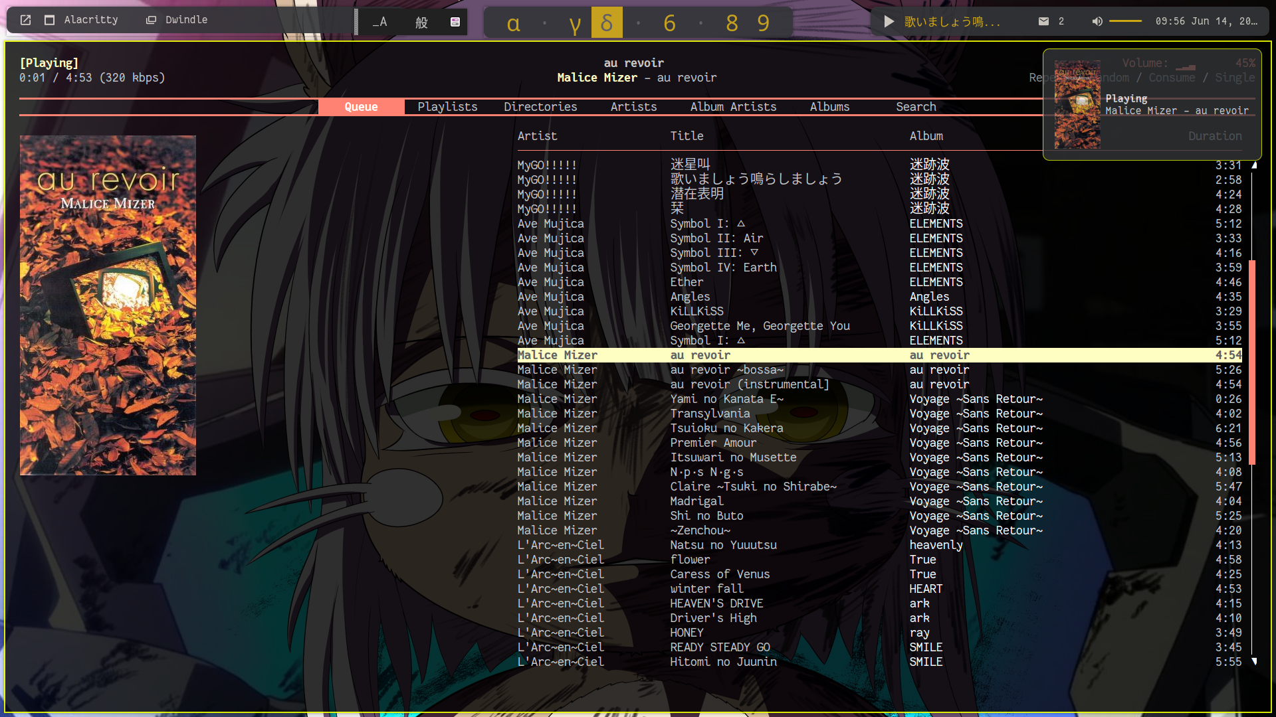The image size is (1276, 717).
Task: Select the track READY STEADY GO
Action: pyautogui.click(x=879, y=647)
